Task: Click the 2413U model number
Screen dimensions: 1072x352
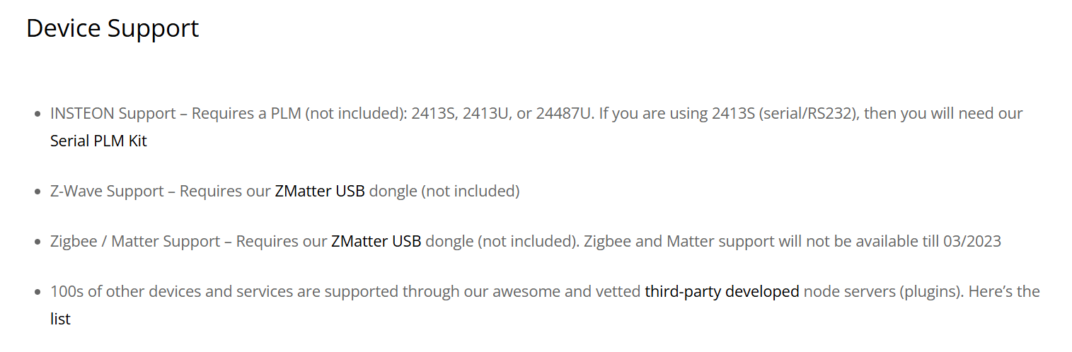Action: [486, 114]
